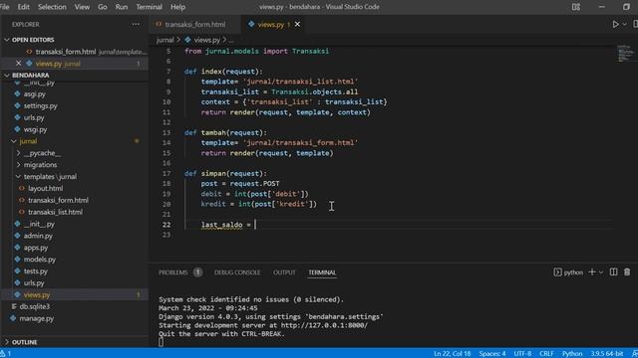638x358 pixels.
Task: Click the views.py breadcrumb
Action: [206, 40]
